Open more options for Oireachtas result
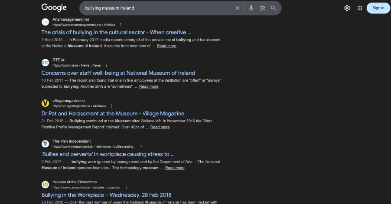Image resolution: width=391 pixels, height=204 pixels. (x=126, y=187)
